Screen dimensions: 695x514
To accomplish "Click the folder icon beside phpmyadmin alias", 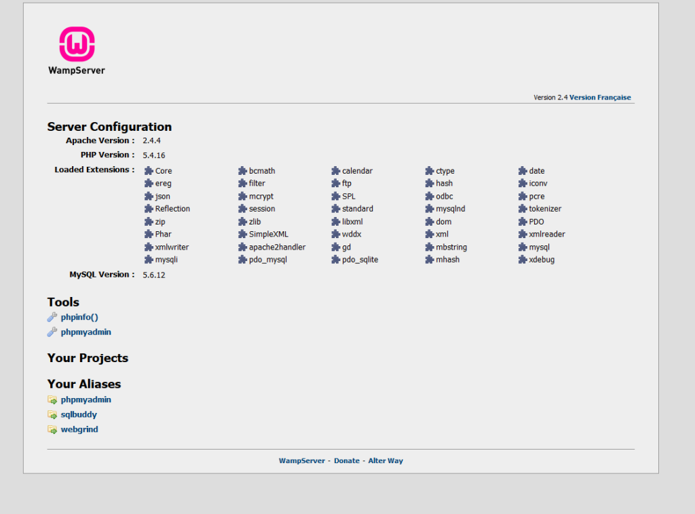I will click(52, 400).
